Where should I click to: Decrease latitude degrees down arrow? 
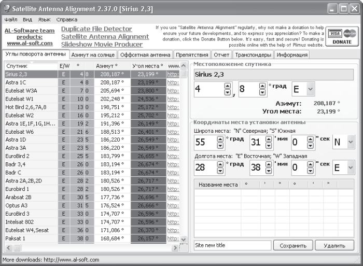coord(220,145)
